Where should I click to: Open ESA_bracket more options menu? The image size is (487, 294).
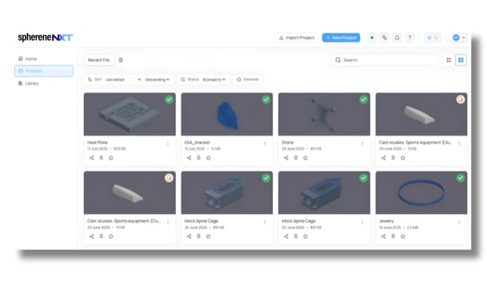265,143
